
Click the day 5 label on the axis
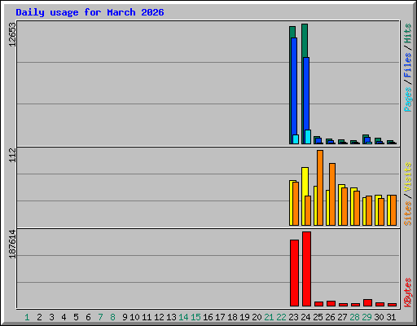[76, 317]
